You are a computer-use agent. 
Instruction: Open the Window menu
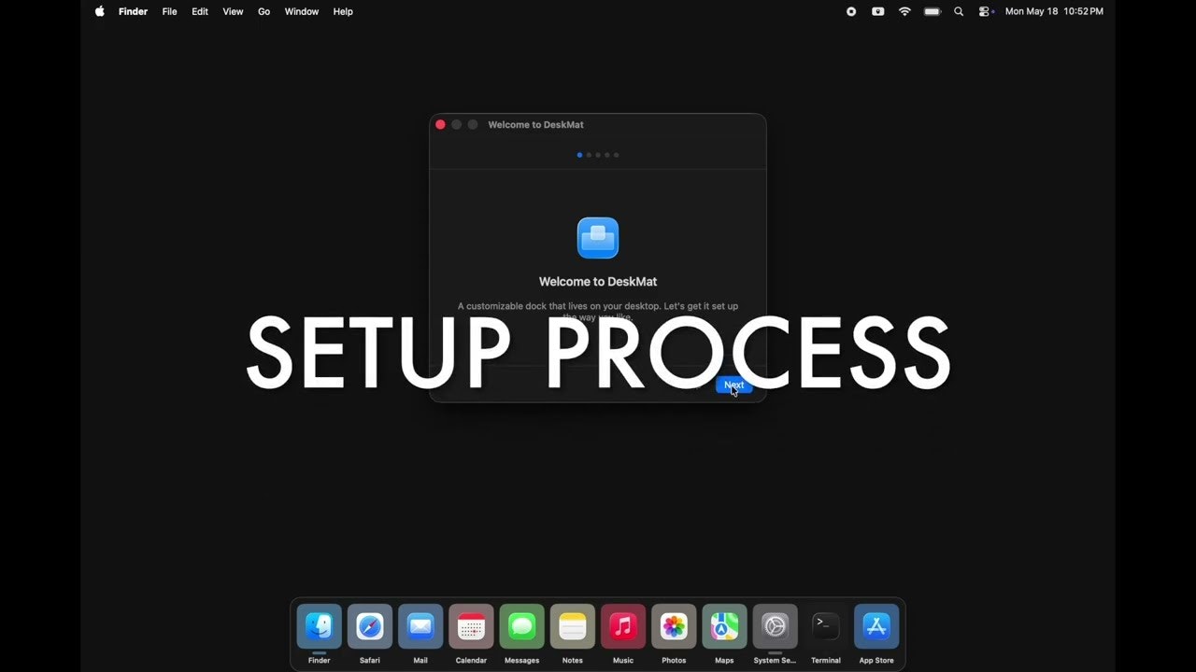click(302, 11)
